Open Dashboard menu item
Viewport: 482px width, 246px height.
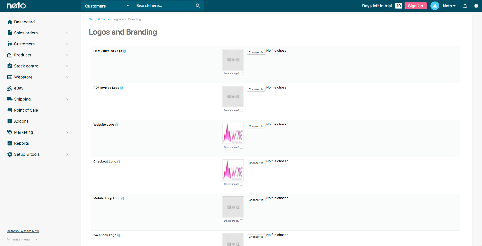[x=24, y=22]
